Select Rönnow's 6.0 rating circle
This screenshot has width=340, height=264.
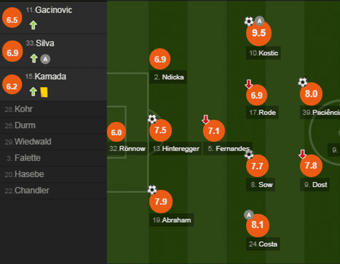click(x=117, y=132)
